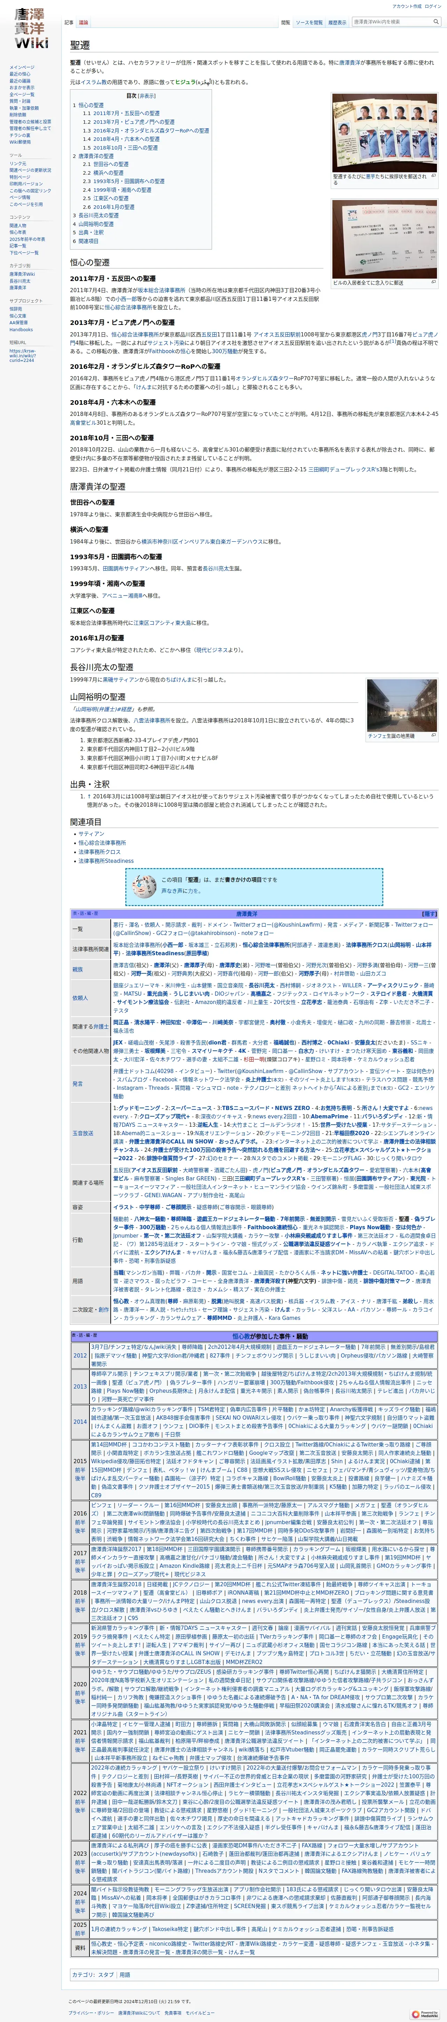Screen dimensions: 447x2022
Task: Open おまかせ表示 in the sidebar
Action: [x=22, y=88]
